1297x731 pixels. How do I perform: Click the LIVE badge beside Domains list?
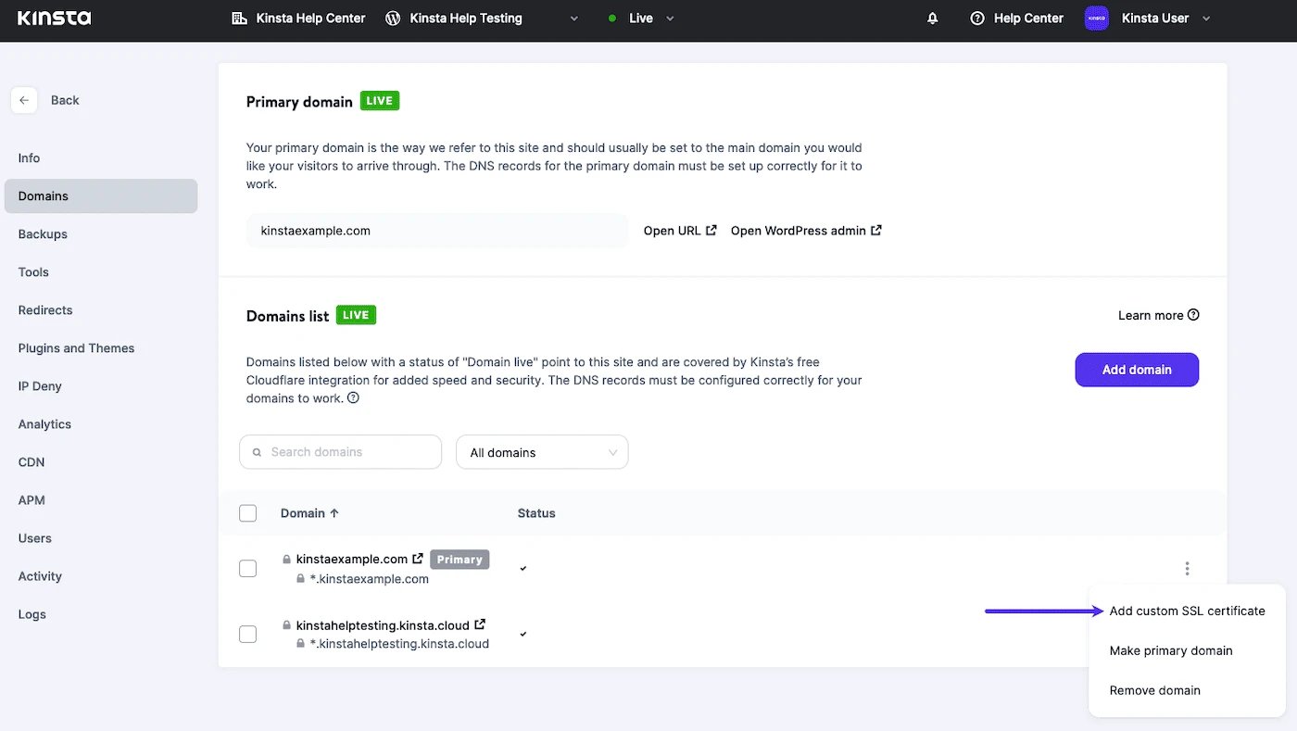[x=356, y=315]
